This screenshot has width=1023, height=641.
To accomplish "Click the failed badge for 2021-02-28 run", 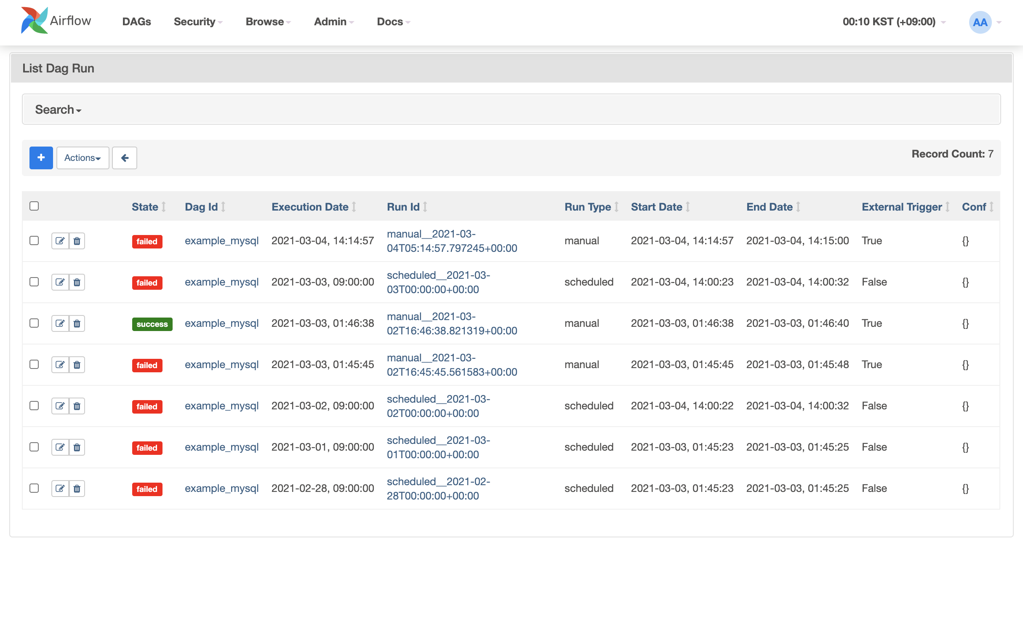I will 147,489.
